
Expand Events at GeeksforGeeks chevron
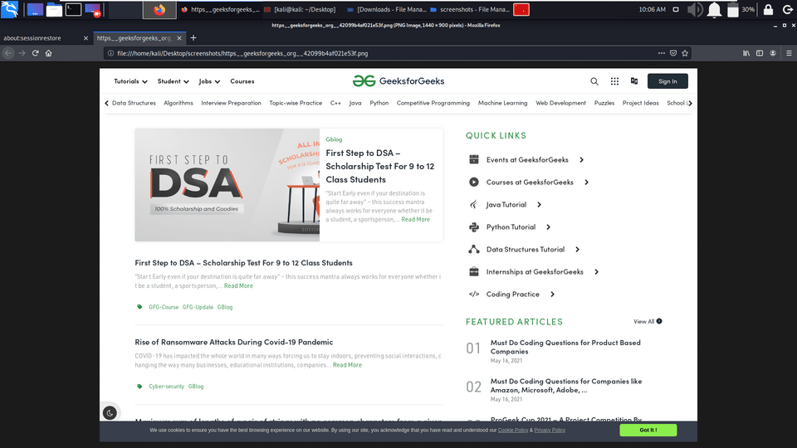pos(581,159)
